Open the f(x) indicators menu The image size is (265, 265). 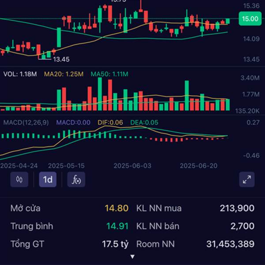coord(76,179)
